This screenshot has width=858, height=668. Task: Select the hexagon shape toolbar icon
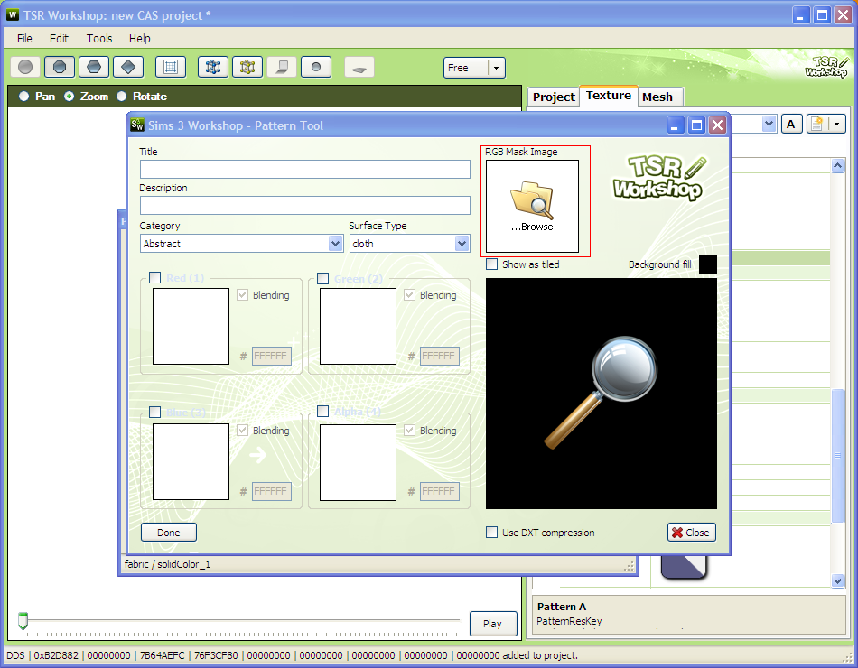94,68
